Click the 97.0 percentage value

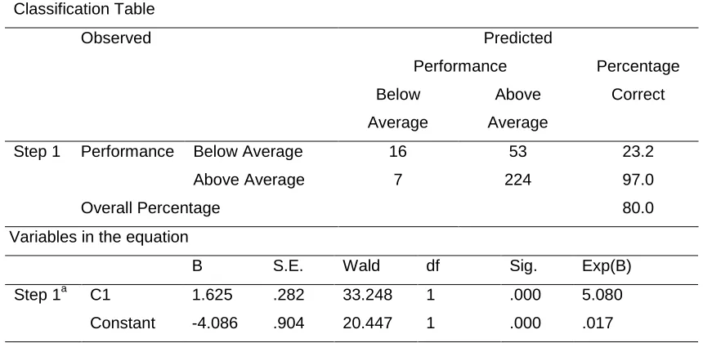638,180
